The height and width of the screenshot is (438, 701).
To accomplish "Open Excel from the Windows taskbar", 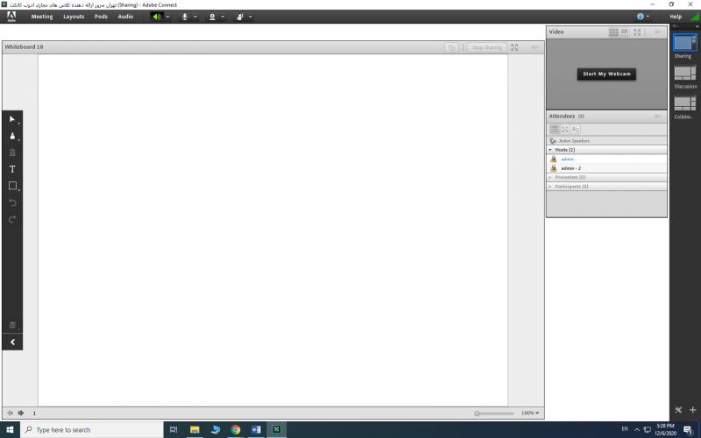I will [276, 429].
